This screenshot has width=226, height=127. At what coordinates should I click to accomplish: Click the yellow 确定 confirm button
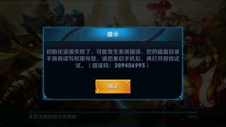113,86
